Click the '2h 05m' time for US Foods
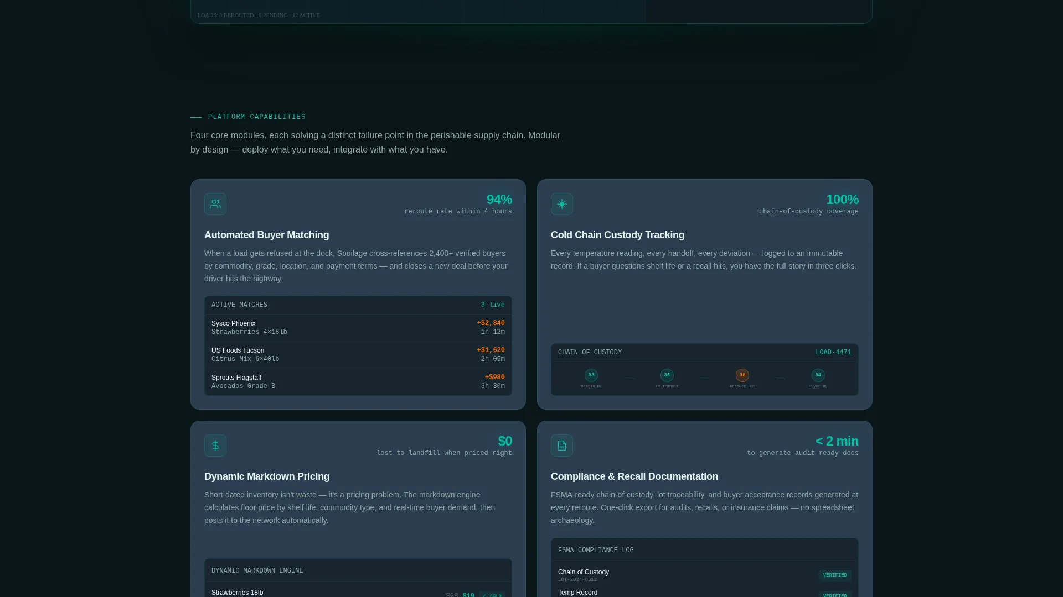Viewport: 1063px width, 597px height. click(x=493, y=359)
